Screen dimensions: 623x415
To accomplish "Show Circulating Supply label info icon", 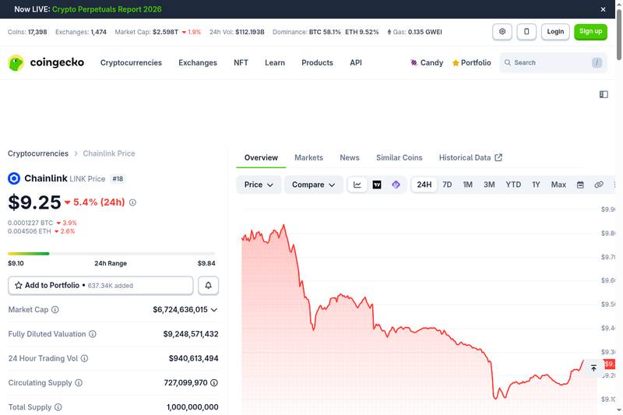I will pyautogui.click(x=79, y=382).
